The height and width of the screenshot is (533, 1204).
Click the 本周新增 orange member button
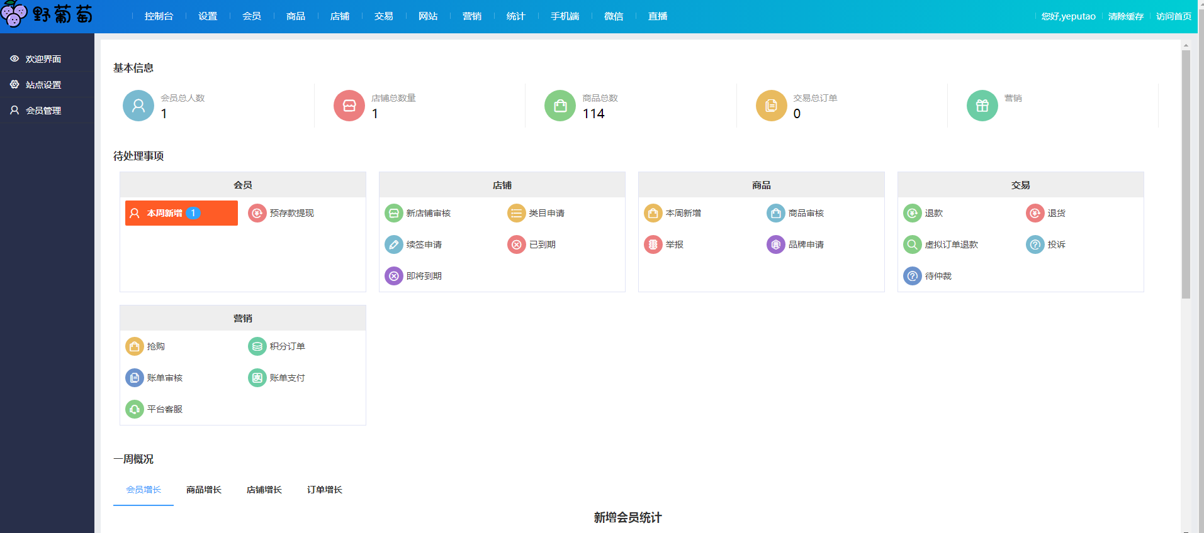pos(181,214)
